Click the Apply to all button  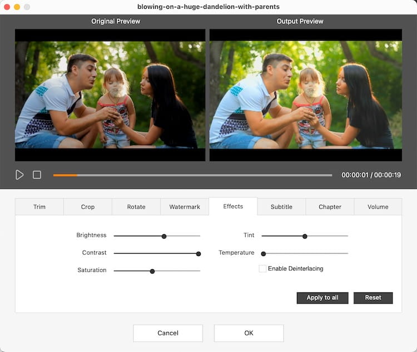[322, 298]
